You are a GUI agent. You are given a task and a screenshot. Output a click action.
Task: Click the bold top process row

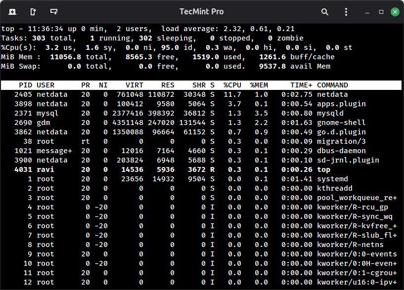198,170
